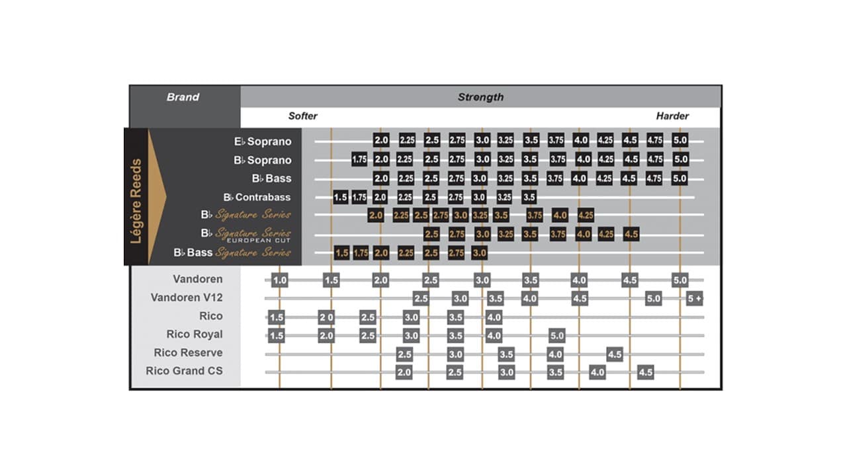Click the 5.0 box in Rico Royal row
The image size is (847, 476).
click(x=557, y=336)
